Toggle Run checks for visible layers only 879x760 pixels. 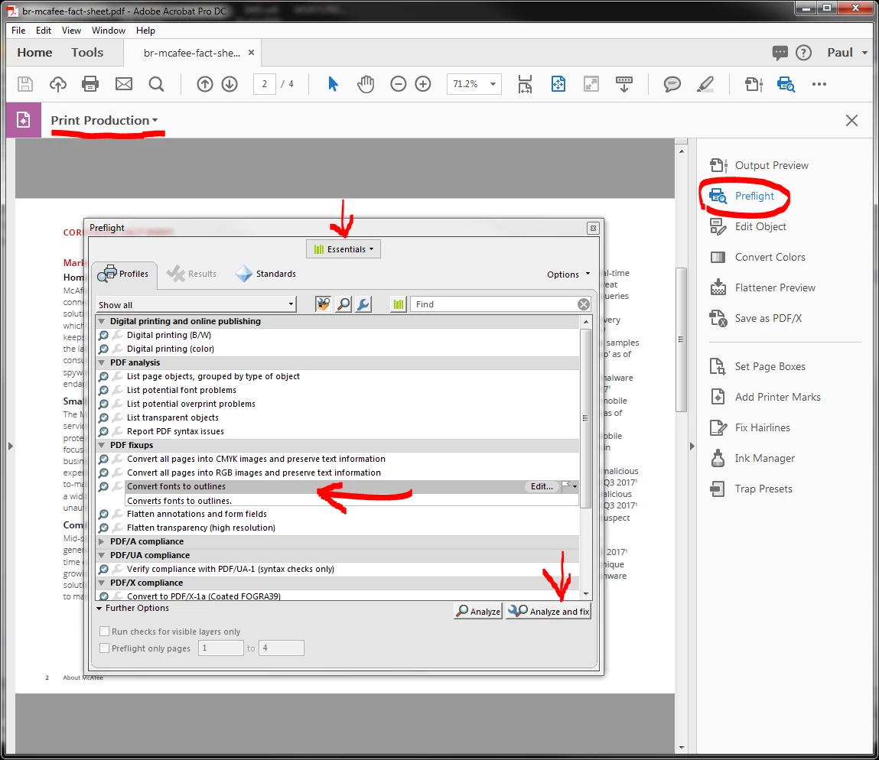click(x=104, y=631)
